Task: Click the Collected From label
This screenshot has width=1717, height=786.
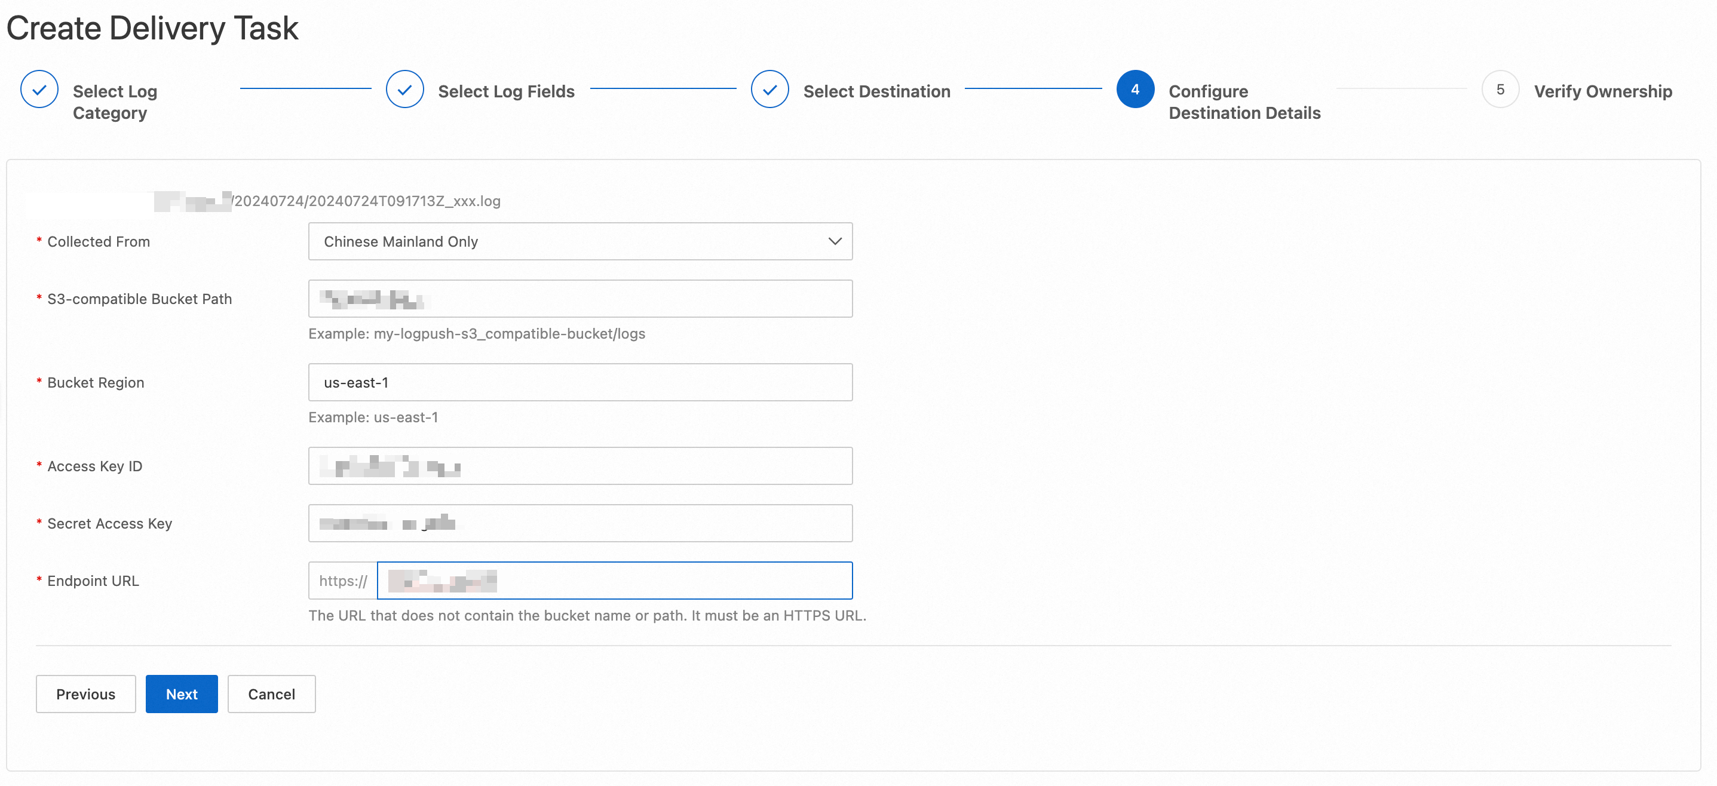Action: pyautogui.click(x=99, y=242)
